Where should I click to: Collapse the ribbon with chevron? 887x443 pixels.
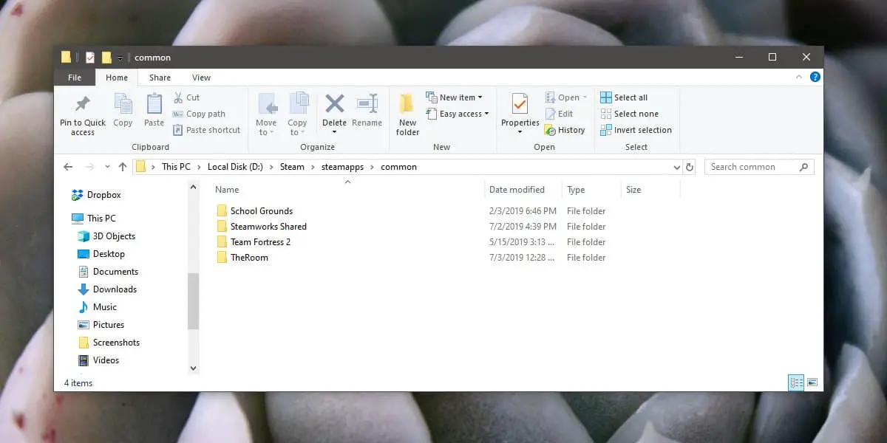point(801,77)
